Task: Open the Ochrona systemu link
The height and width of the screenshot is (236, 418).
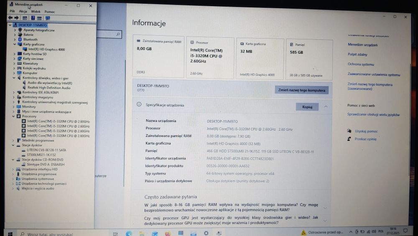Action: point(361,64)
